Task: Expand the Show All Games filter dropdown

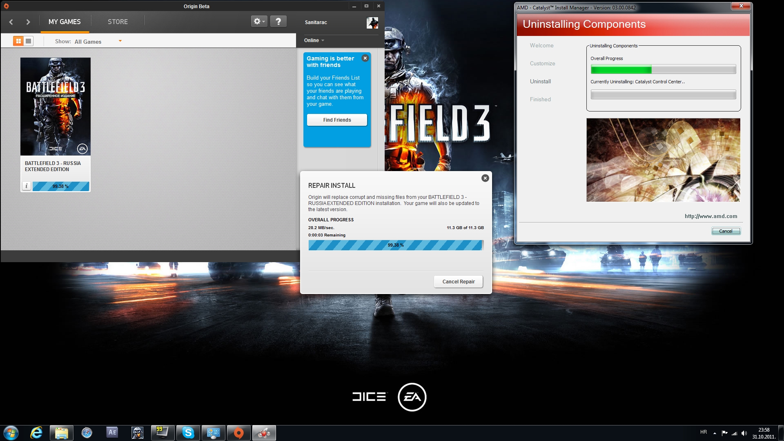Action: [x=120, y=41]
